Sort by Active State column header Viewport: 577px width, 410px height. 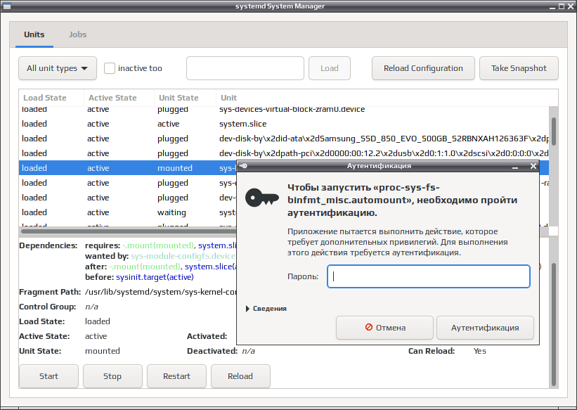point(119,98)
